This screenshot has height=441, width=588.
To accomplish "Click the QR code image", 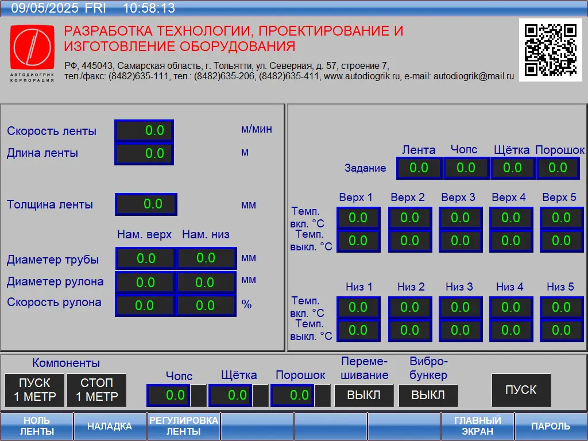I will (550, 51).
